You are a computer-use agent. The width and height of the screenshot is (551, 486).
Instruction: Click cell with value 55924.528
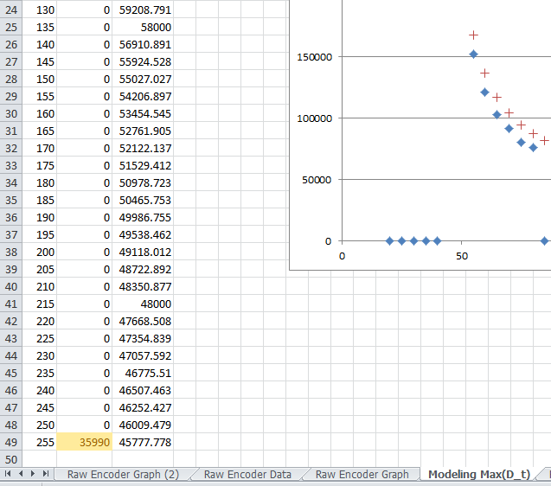tap(143, 61)
